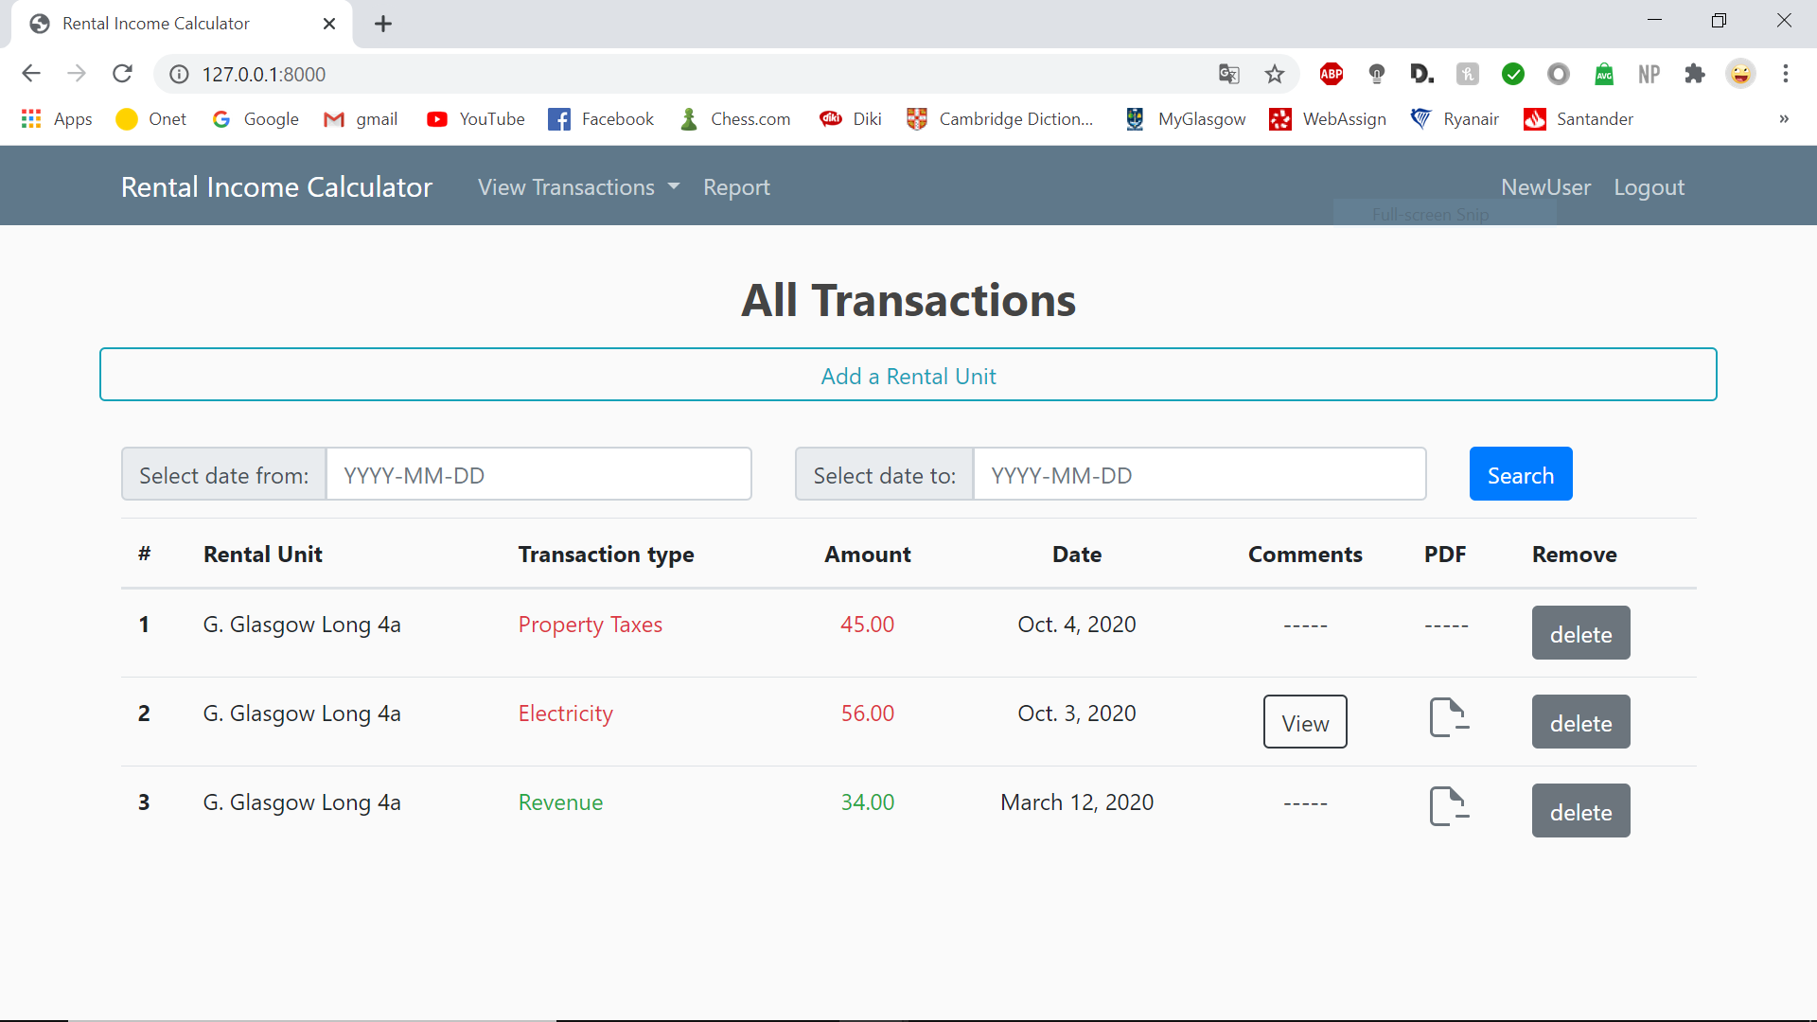Image resolution: width=1817 pixels, height=1022 pixels.
Task: Open the YouTube bookmark
Action: [x=476, y=119]
